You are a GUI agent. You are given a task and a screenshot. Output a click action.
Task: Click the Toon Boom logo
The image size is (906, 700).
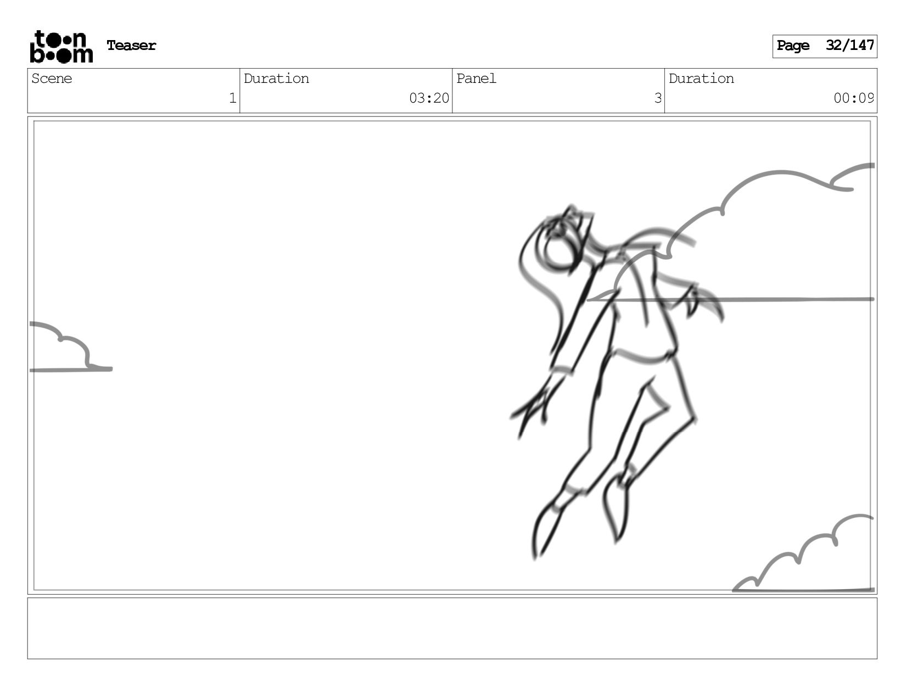pyautogui.click(x=61, y=47)
